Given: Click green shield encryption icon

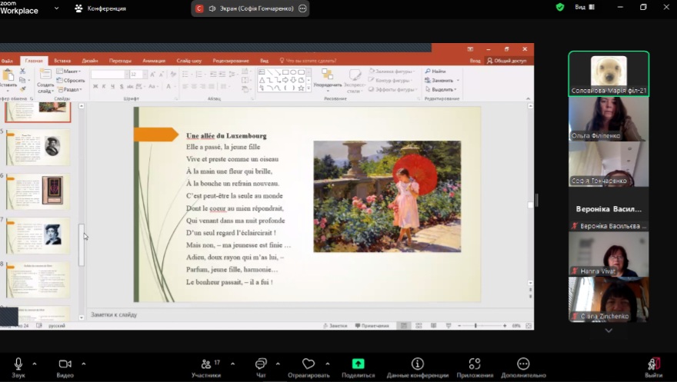Looking at the screenshot, I should tap(560, 8).
